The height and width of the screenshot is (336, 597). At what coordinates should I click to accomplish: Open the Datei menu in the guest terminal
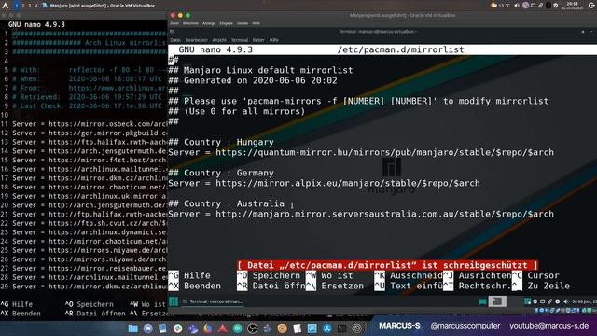(175, 40)
